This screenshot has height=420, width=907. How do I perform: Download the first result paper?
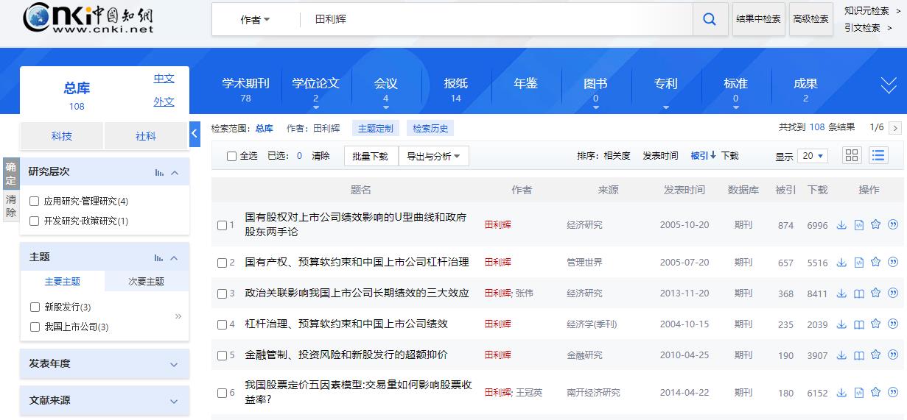click(x=841, y=225)
